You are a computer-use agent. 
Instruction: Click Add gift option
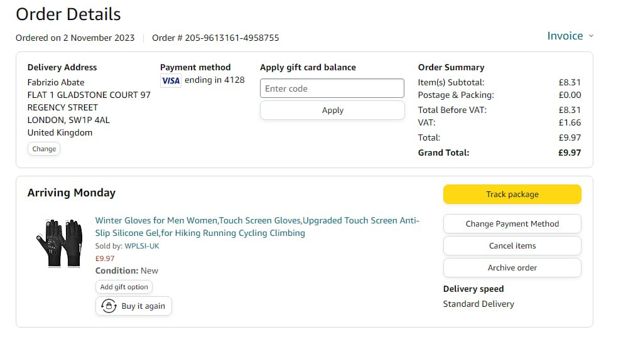click(124, 287)
